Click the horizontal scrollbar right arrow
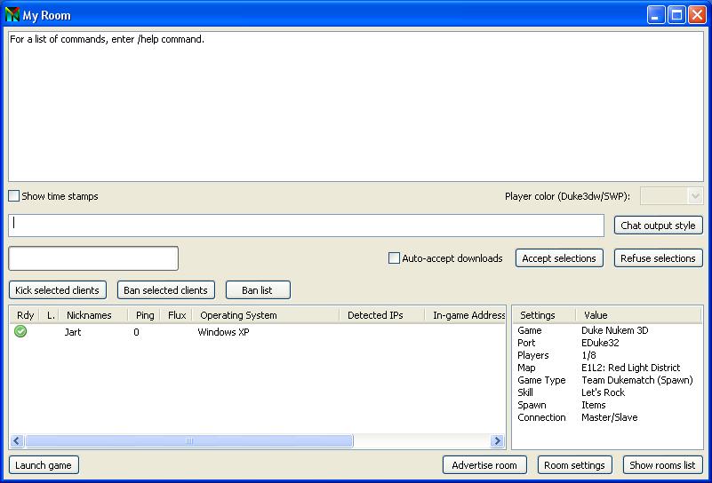Image resolution: width=712 pixels, height=483 pixels. point(497,441)
